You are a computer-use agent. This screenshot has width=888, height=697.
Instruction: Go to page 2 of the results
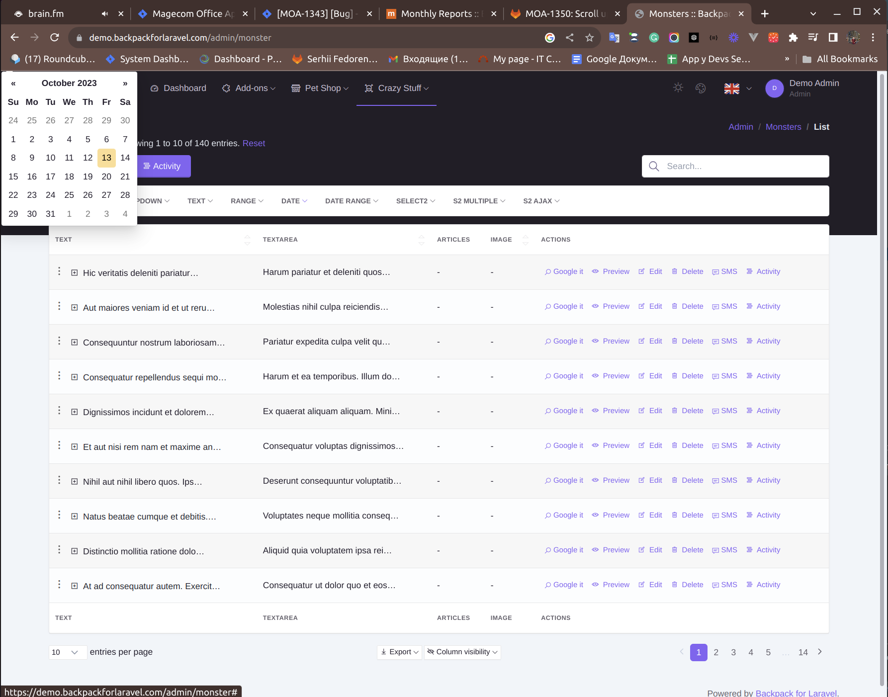(716, 652)
